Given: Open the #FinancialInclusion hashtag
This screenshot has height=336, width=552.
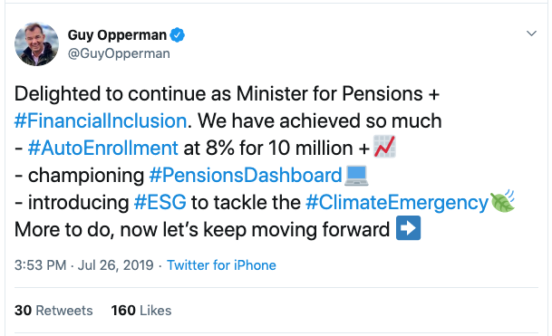Looking at the screenshot, I should tap(101, 121).
